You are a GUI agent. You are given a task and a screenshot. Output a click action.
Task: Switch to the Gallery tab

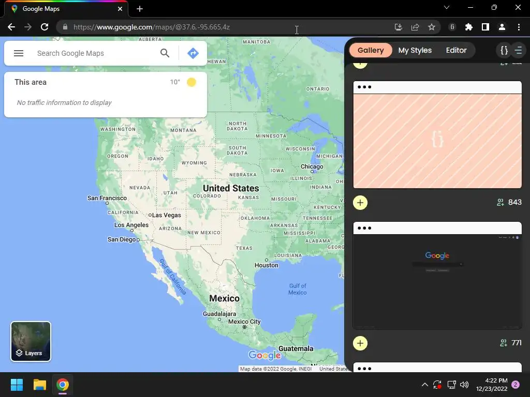[x=371, y=50]
